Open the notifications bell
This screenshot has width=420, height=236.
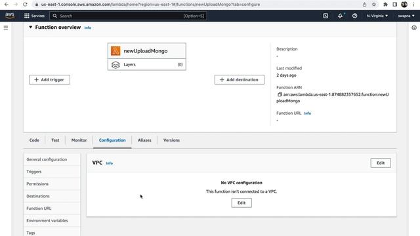click(x=340, y=16)
